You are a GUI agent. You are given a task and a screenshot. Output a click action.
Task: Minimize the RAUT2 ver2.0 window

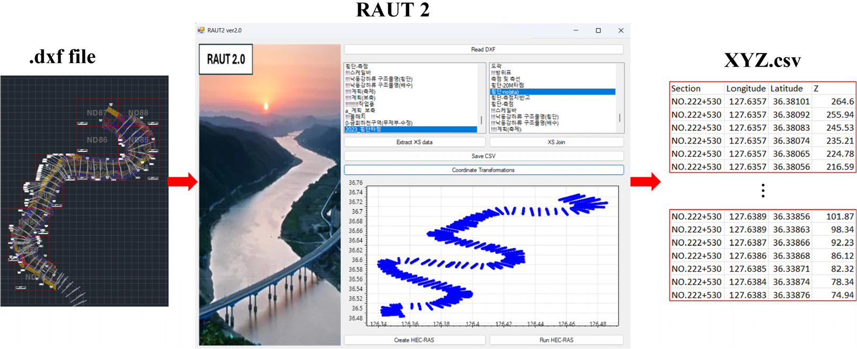point(576,31)
